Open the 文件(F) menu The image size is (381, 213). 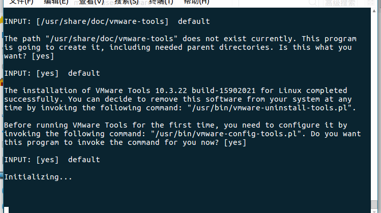coord(21,2)
